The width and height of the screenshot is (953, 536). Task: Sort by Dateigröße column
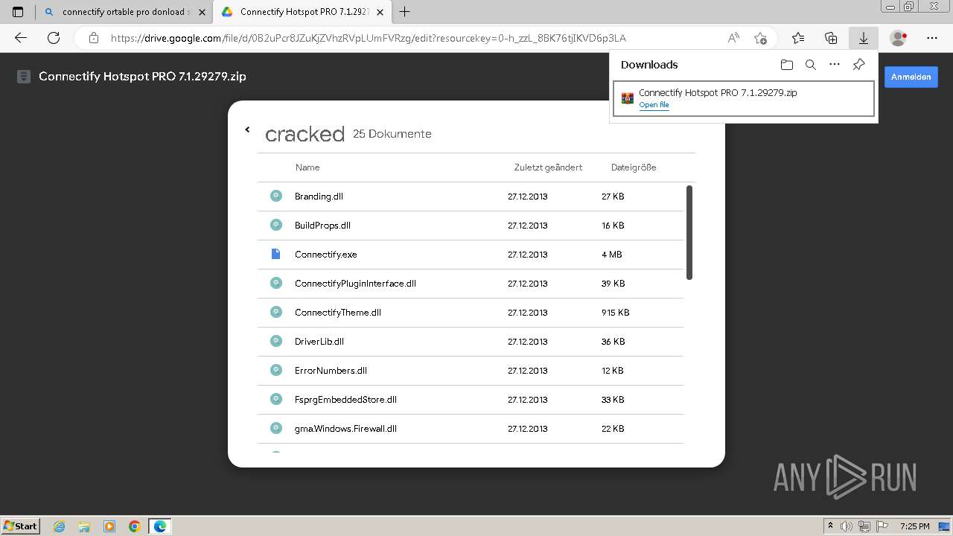pos(634,167)
